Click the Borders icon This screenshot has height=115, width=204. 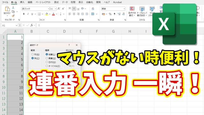pos(40,14)
